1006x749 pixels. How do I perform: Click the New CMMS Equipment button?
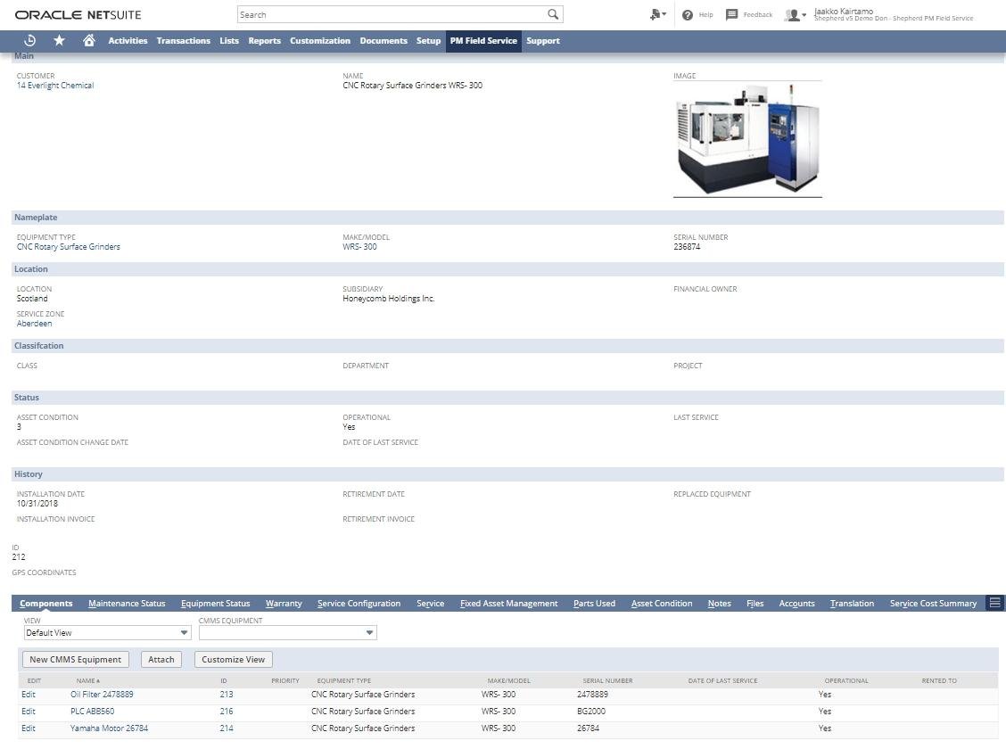[75, 659]
